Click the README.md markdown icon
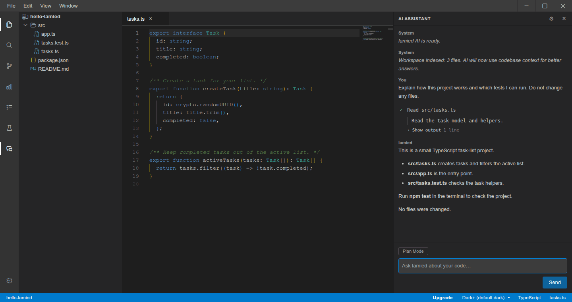 click(33, 69)
